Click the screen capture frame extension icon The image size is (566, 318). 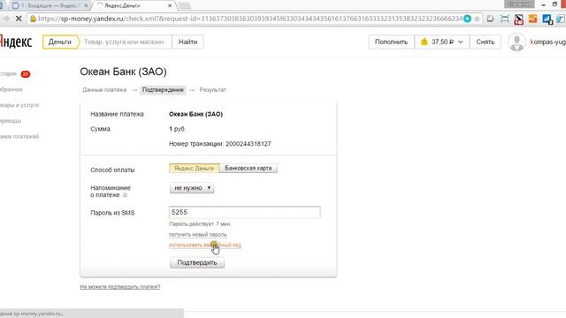(505, 19)
